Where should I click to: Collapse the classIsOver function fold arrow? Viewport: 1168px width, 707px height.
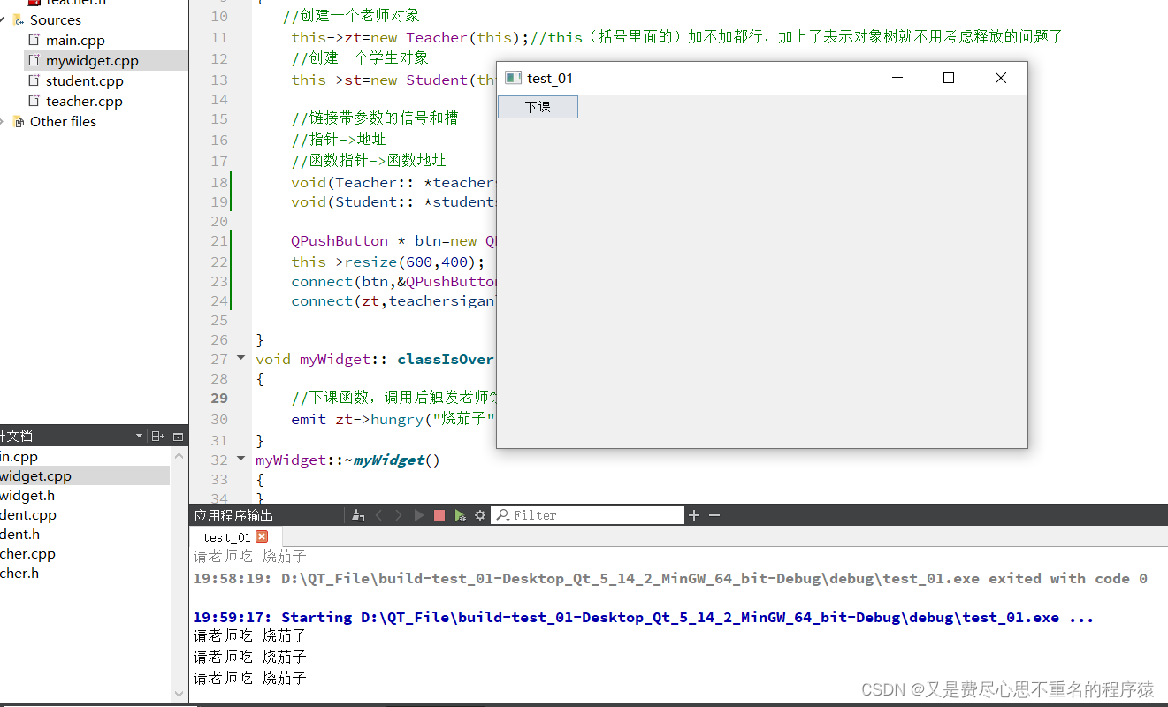241,358
